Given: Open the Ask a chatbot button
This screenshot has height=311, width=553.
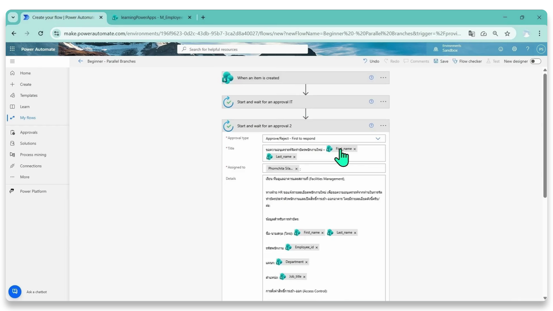Looking at the screenshot, I should point(15,292).
